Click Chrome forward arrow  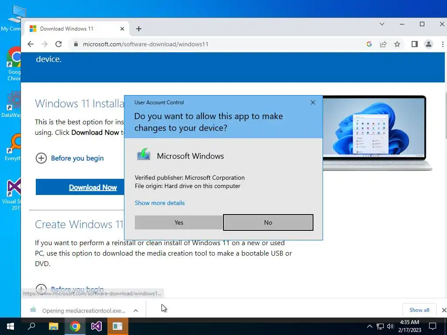click(x=45, y=44)
